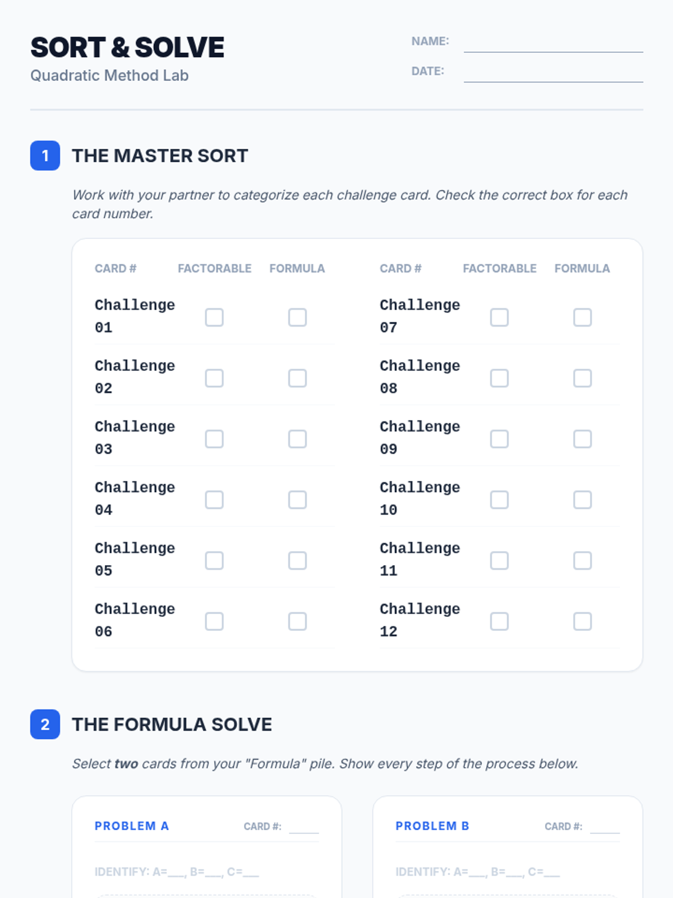This screenshot has height=898, width=673.
Task: Click Problem A card number blank
Action: point(304,826)
